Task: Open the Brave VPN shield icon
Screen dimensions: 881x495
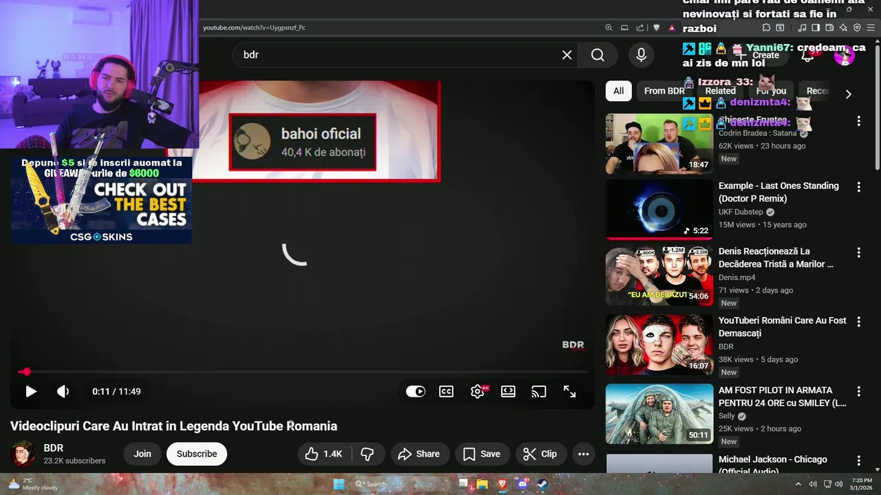Action: (x=857, y=27)
